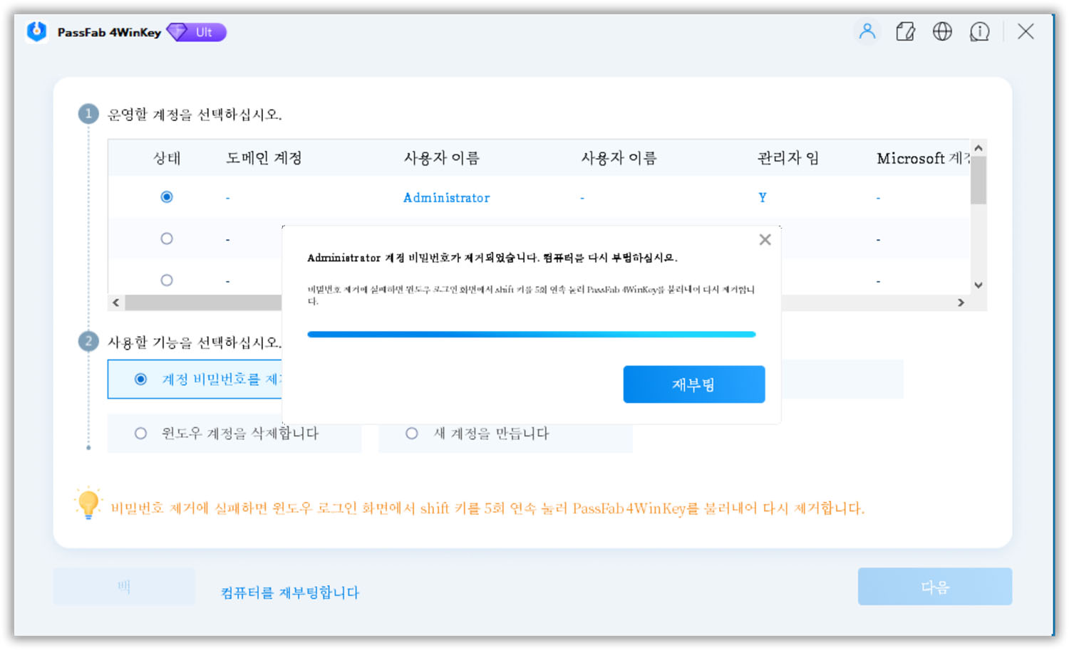
Task: Click the Administrator username link
Action: tap(446, 197)
